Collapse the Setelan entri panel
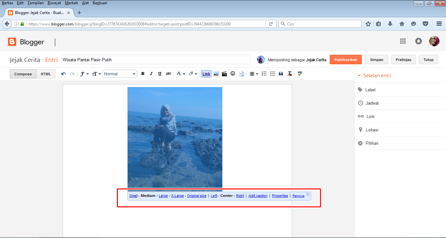446x238 pixels. 375,76
